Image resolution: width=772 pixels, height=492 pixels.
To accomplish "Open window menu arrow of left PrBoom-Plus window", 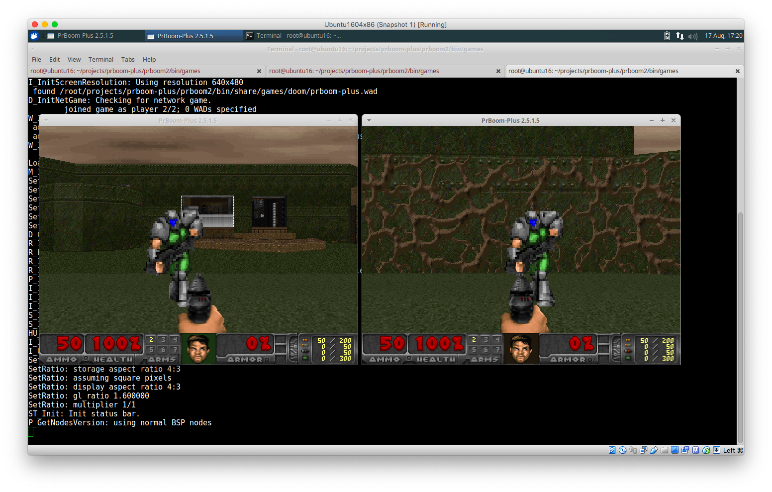I will point(46,120).
